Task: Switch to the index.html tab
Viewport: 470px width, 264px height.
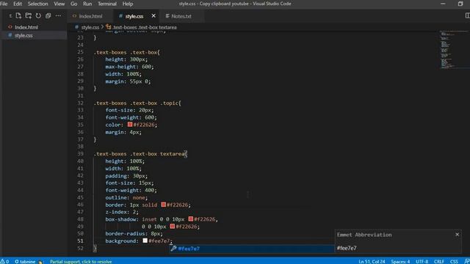Action: tap(90, 16)
